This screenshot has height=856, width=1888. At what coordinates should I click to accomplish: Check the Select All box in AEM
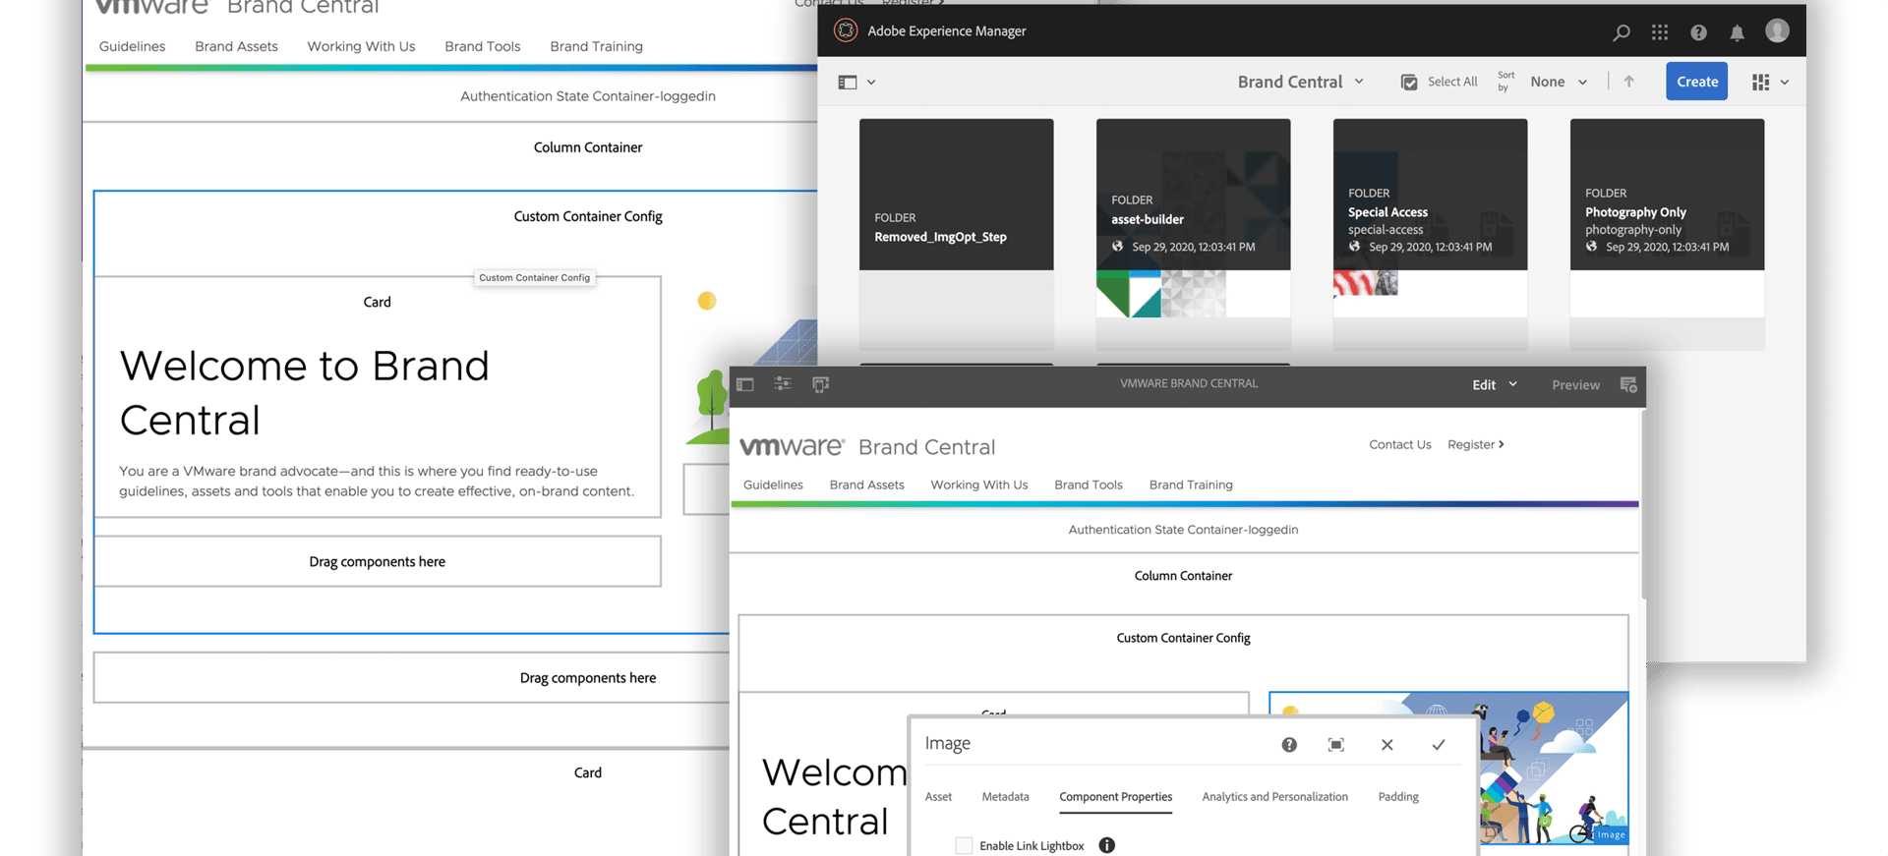(x=1409, y=83)
